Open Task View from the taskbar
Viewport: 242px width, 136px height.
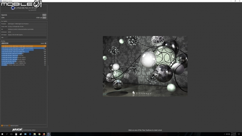point(11,134)
